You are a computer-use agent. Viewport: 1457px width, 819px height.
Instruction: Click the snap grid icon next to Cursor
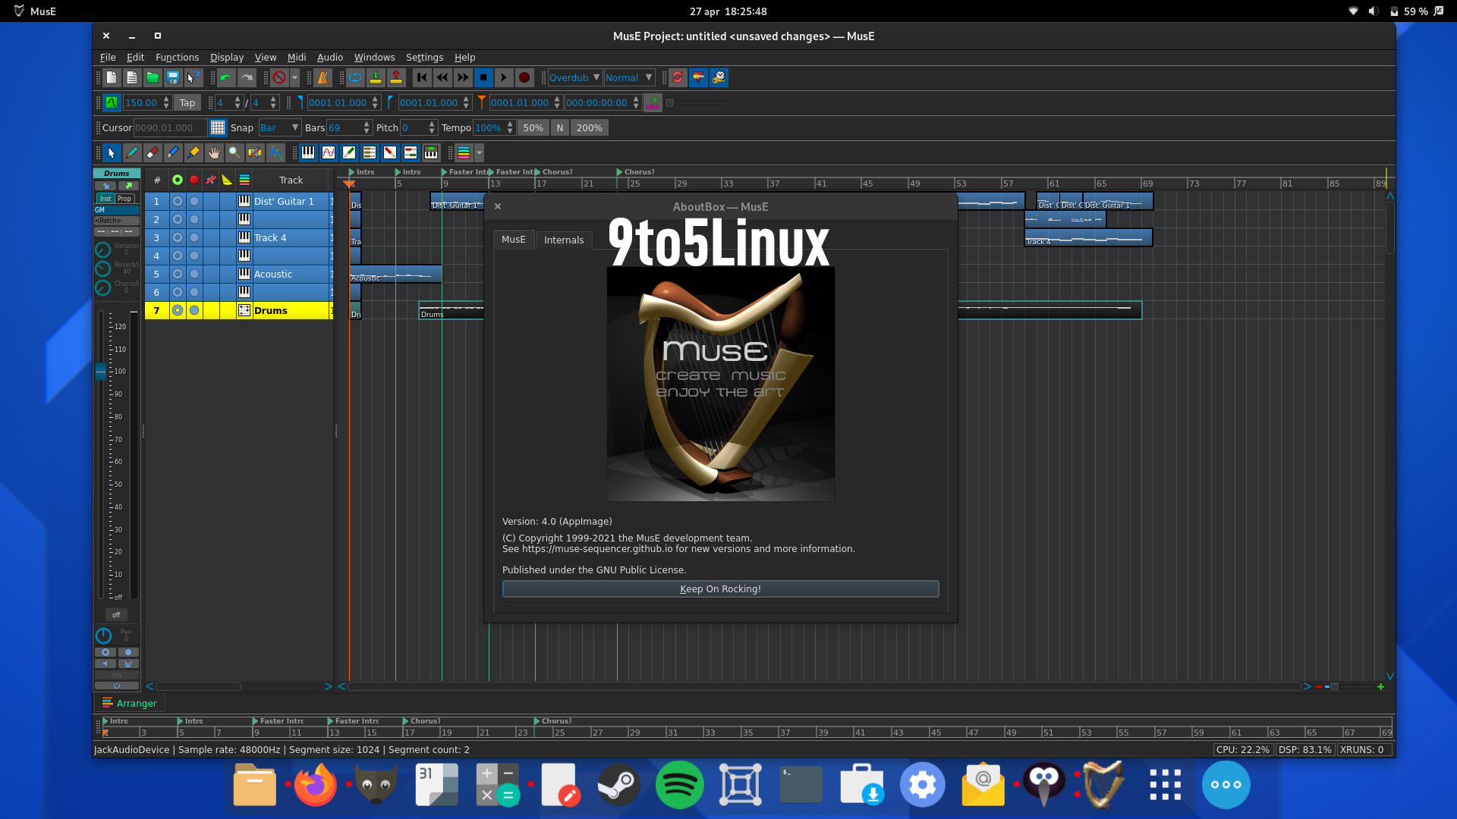(x=218, y=127)
